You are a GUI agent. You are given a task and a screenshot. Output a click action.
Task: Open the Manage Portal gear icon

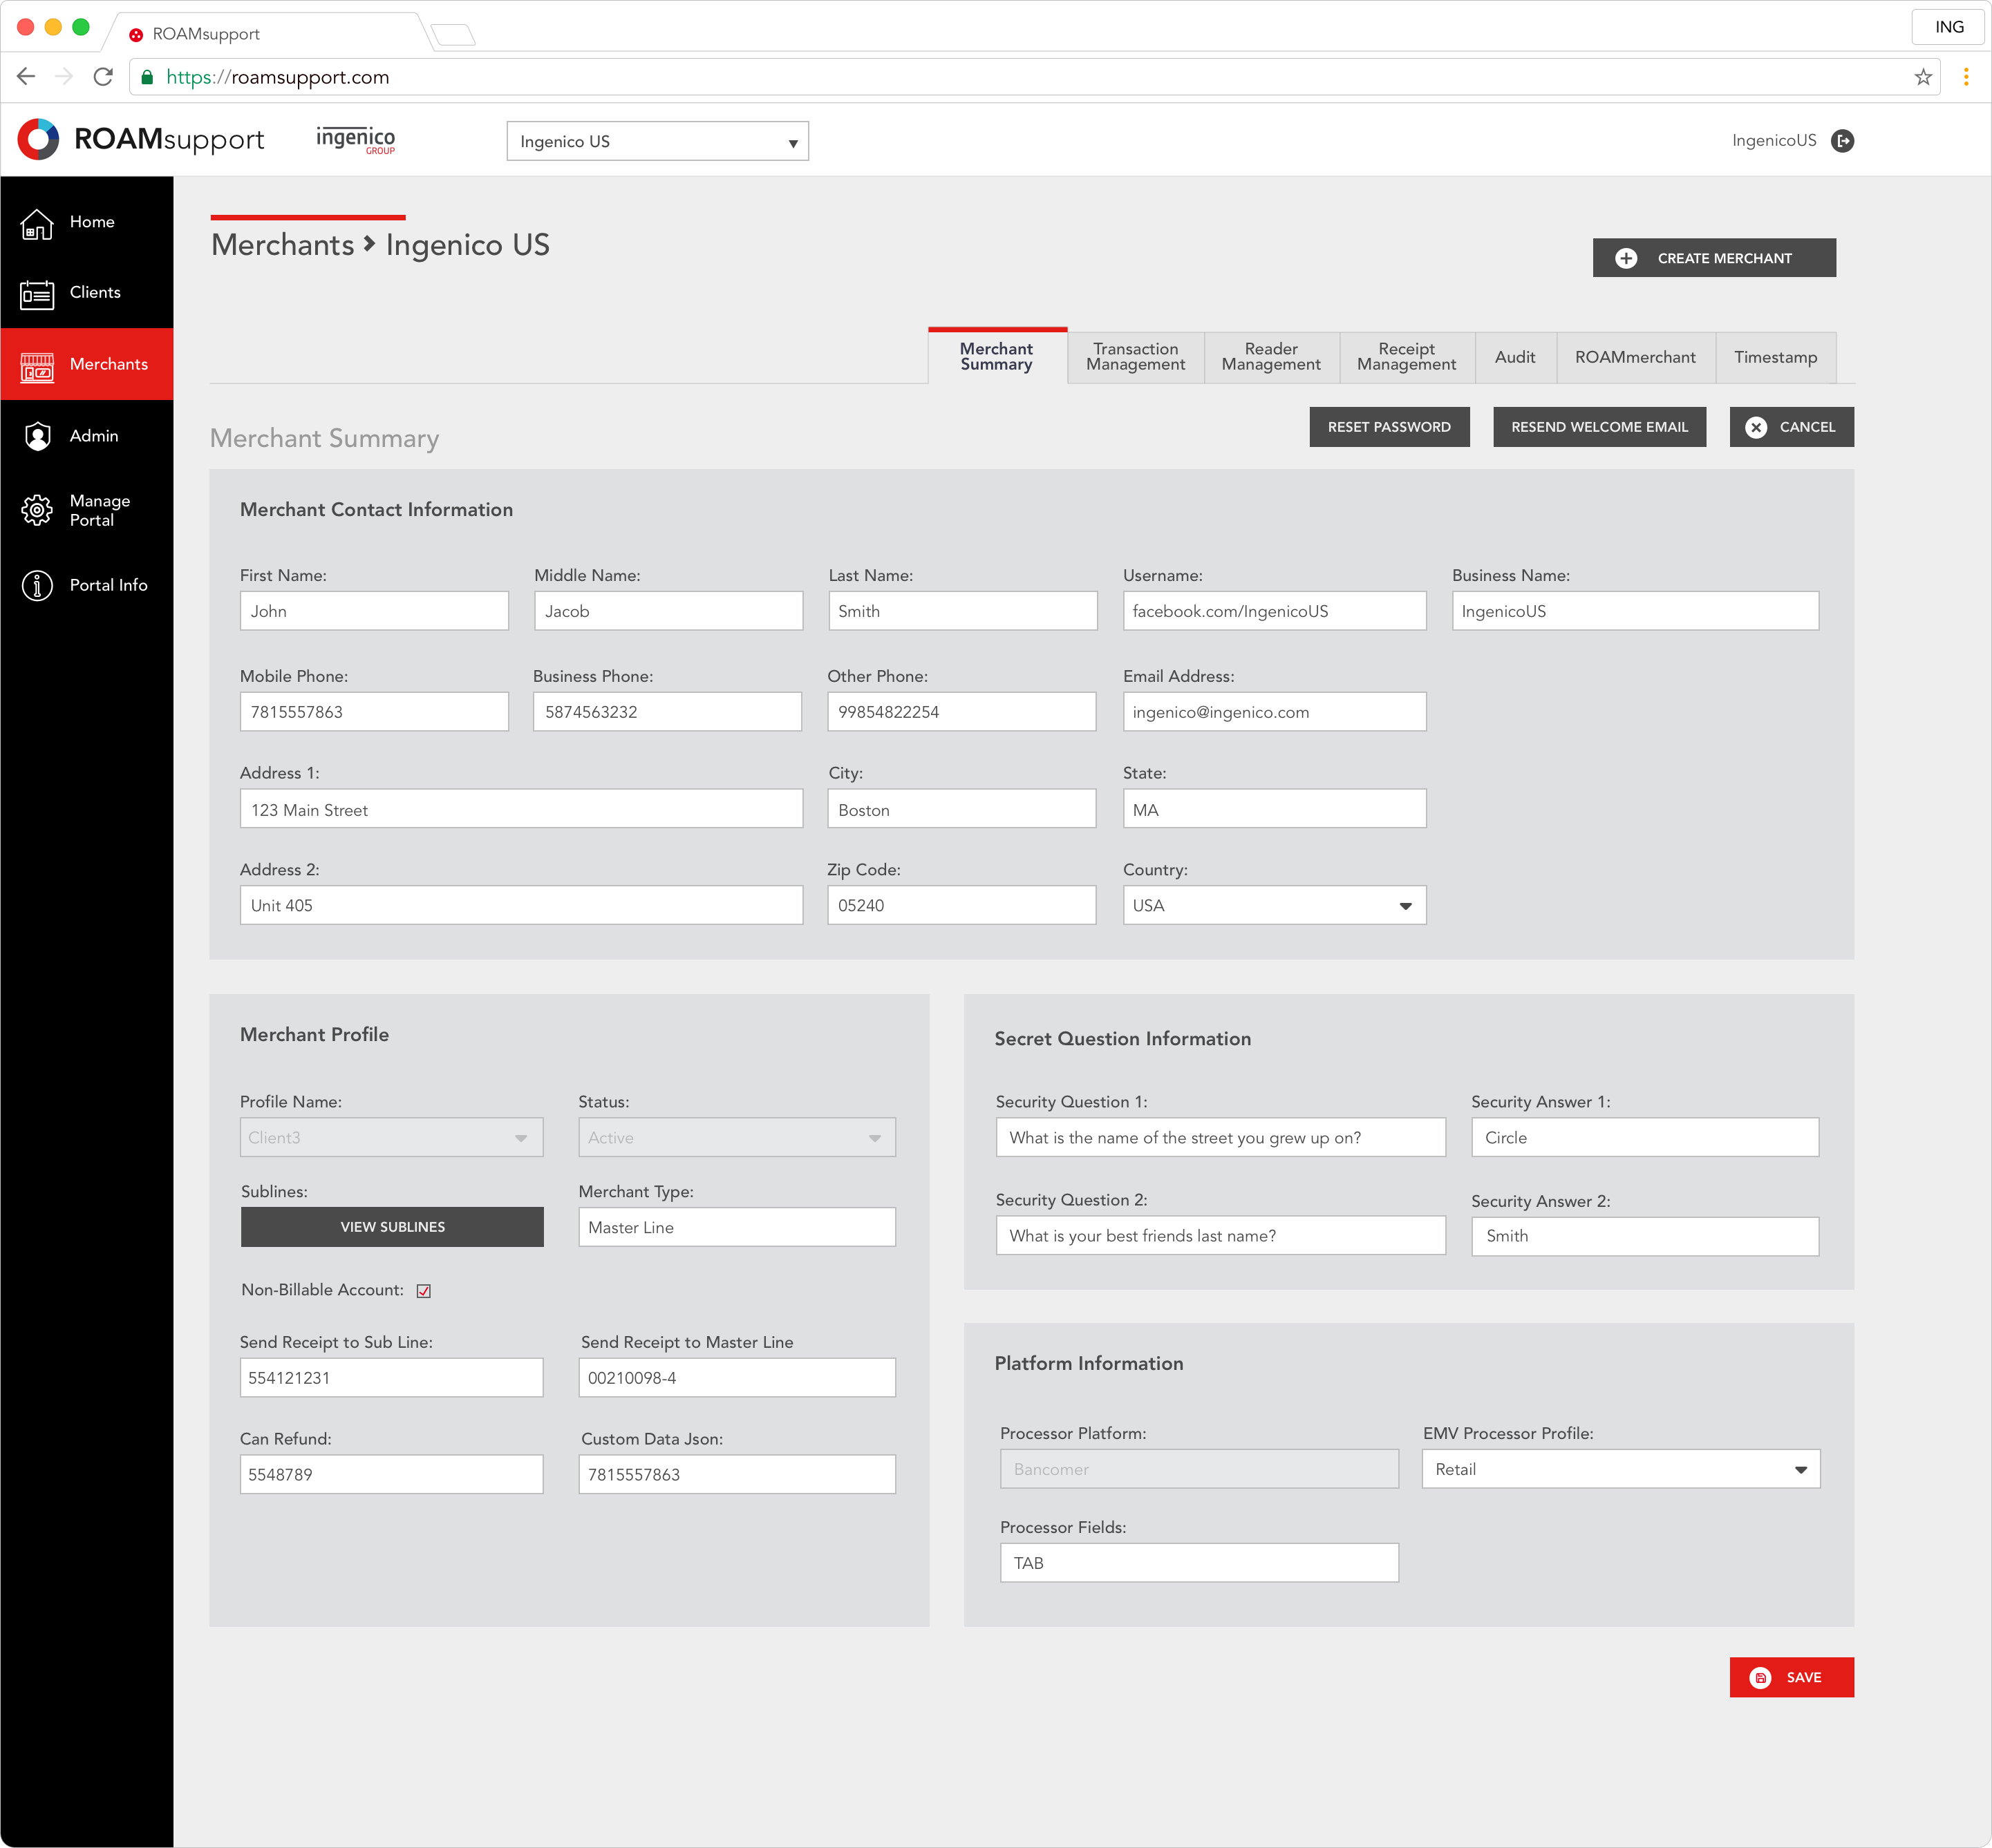click(x=37, y=510)
